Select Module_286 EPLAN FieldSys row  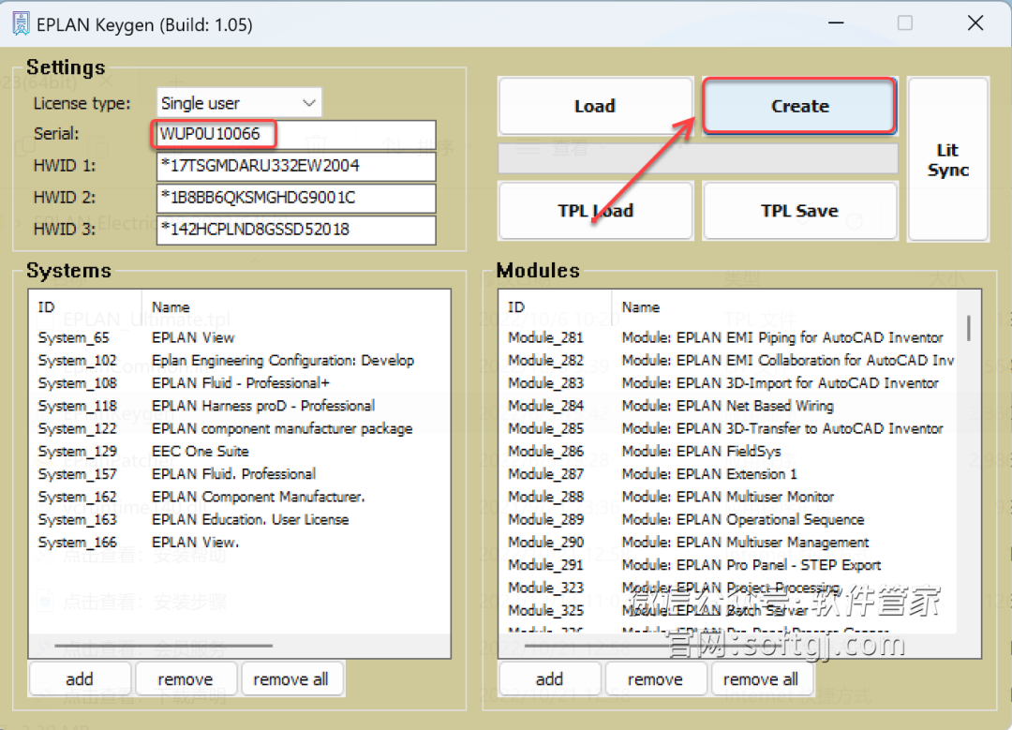click(x=728, y=451)
